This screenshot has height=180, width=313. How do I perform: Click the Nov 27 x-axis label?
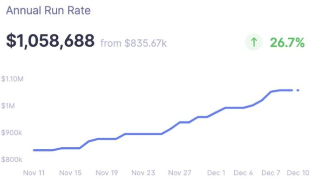180,173
